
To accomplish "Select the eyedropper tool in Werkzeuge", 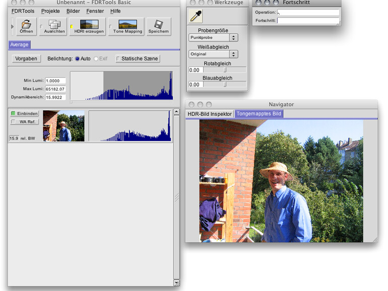I will [196, 16].
